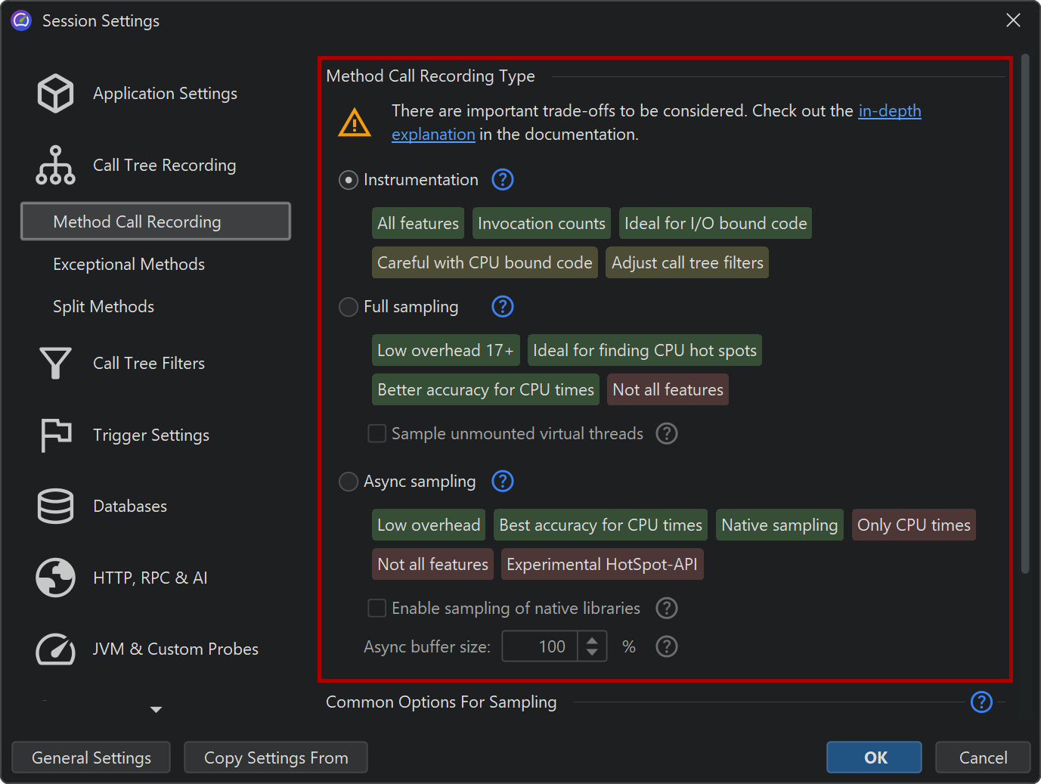Go to Exceptional Methods section
The image size is (1041, 784).
click(129, 265)
